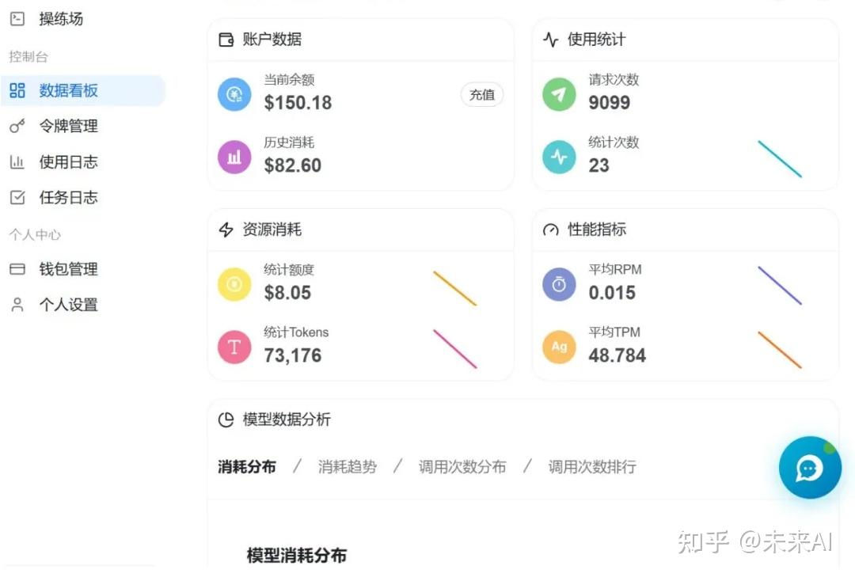Click the coin icon beside 当前余额
The width and height of the screenshot is (855, 577).
tap(234, 94)
